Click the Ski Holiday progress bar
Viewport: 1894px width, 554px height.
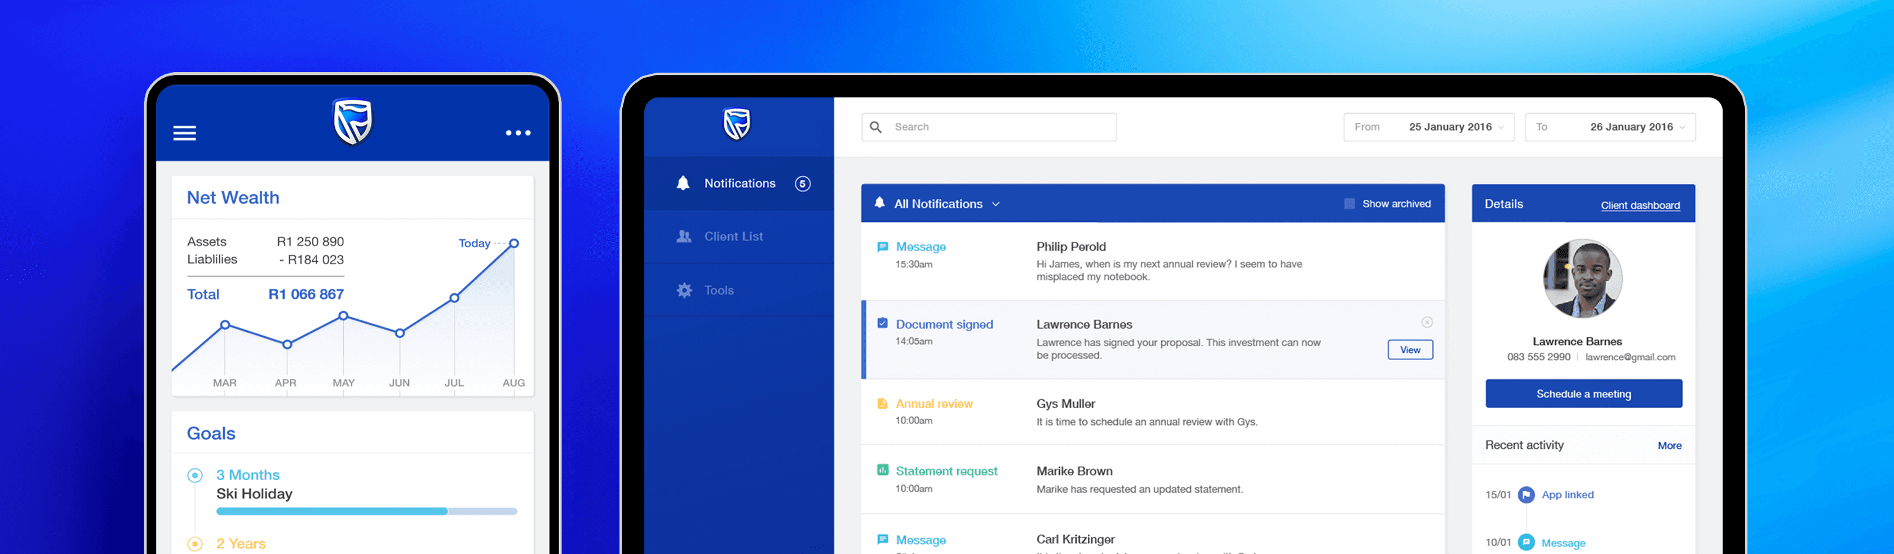[366, 511]
